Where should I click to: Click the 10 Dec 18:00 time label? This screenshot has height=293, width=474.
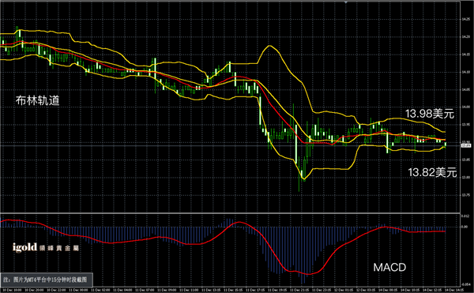coord(12,291)
